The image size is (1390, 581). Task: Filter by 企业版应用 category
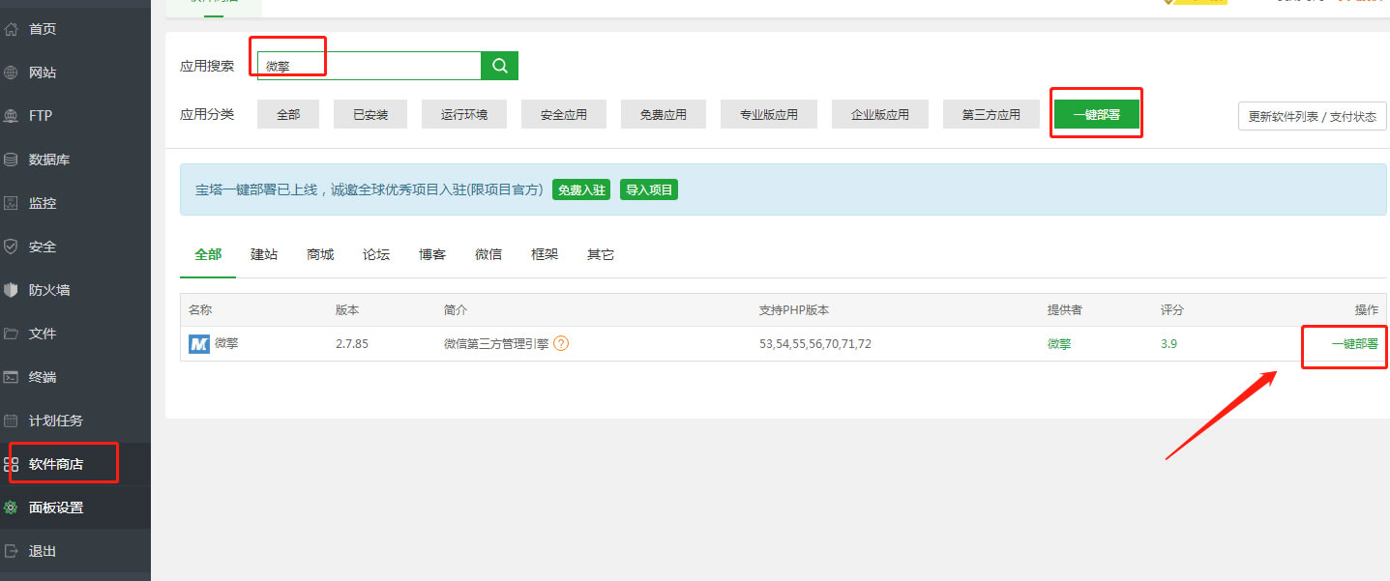(880, 114)
